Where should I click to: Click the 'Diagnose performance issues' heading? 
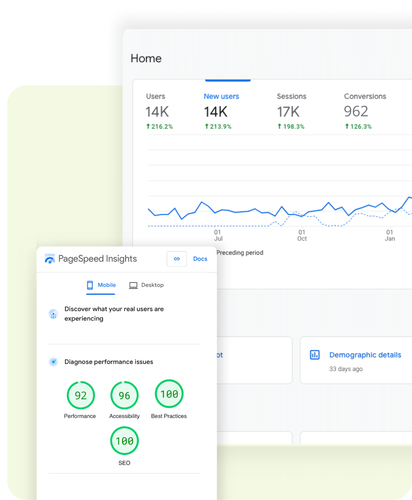pos(109,362)
